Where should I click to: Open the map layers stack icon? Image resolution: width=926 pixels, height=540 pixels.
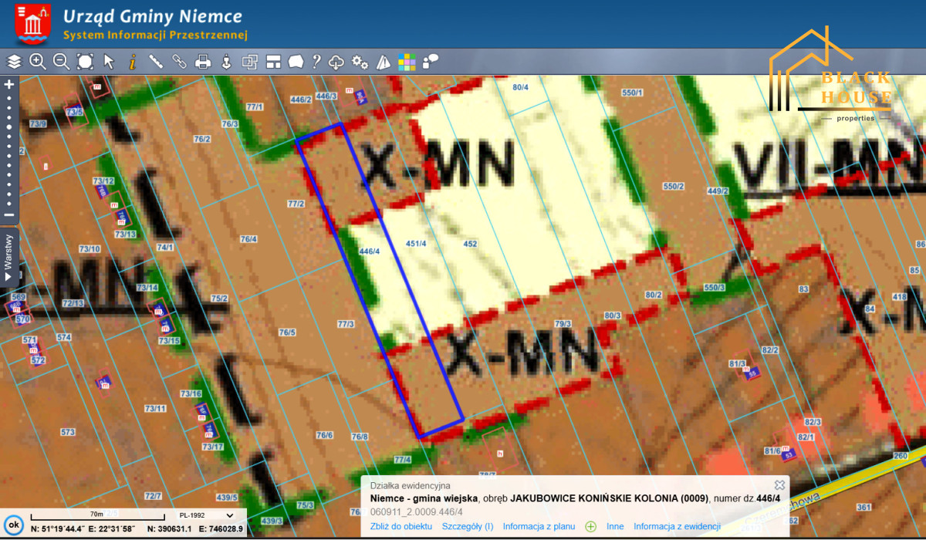pyautogui.click(x=14, y=62)
